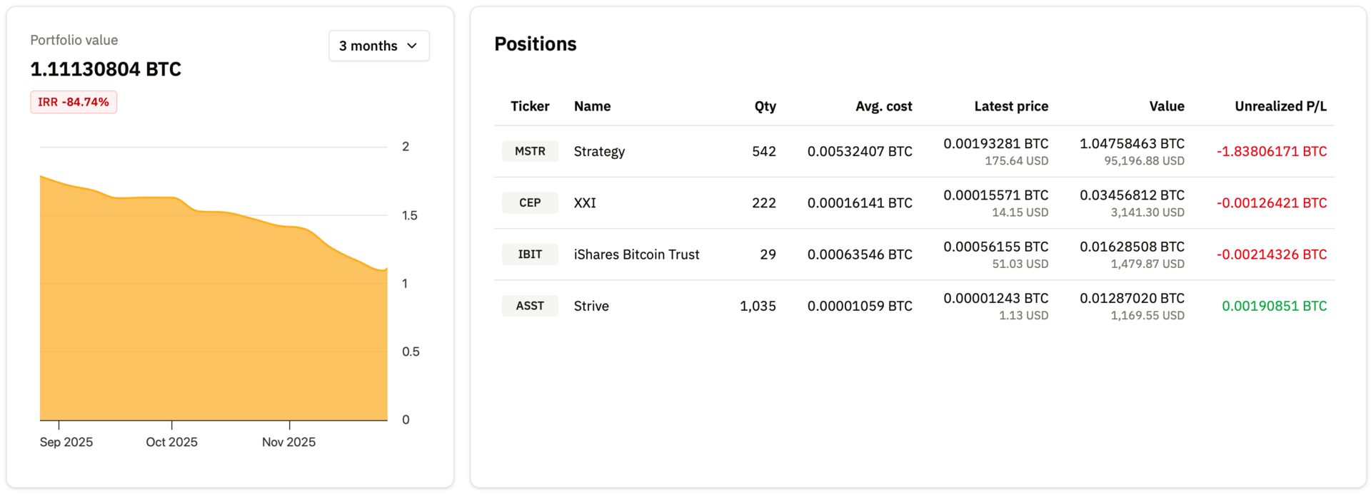Click the chevron arrow beside 3 months
1371x494 pixels.
coord(412,46)
